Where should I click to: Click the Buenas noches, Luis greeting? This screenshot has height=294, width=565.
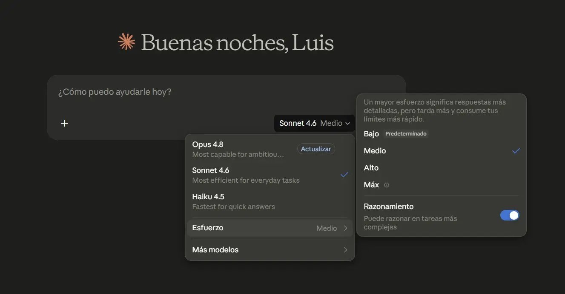(237, 42)
